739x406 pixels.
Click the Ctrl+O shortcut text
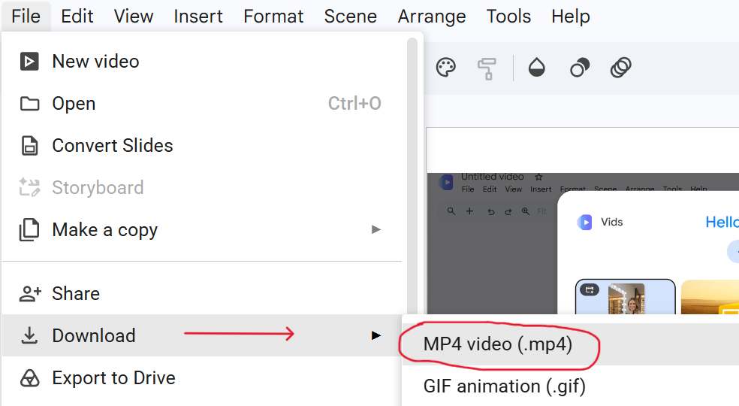(354, 104)
